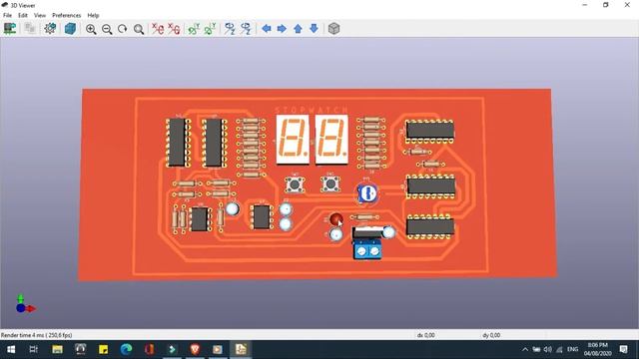Click the volume icon in system tray
The height and width of the screenshot is (359, 639).
click(548, 349)
